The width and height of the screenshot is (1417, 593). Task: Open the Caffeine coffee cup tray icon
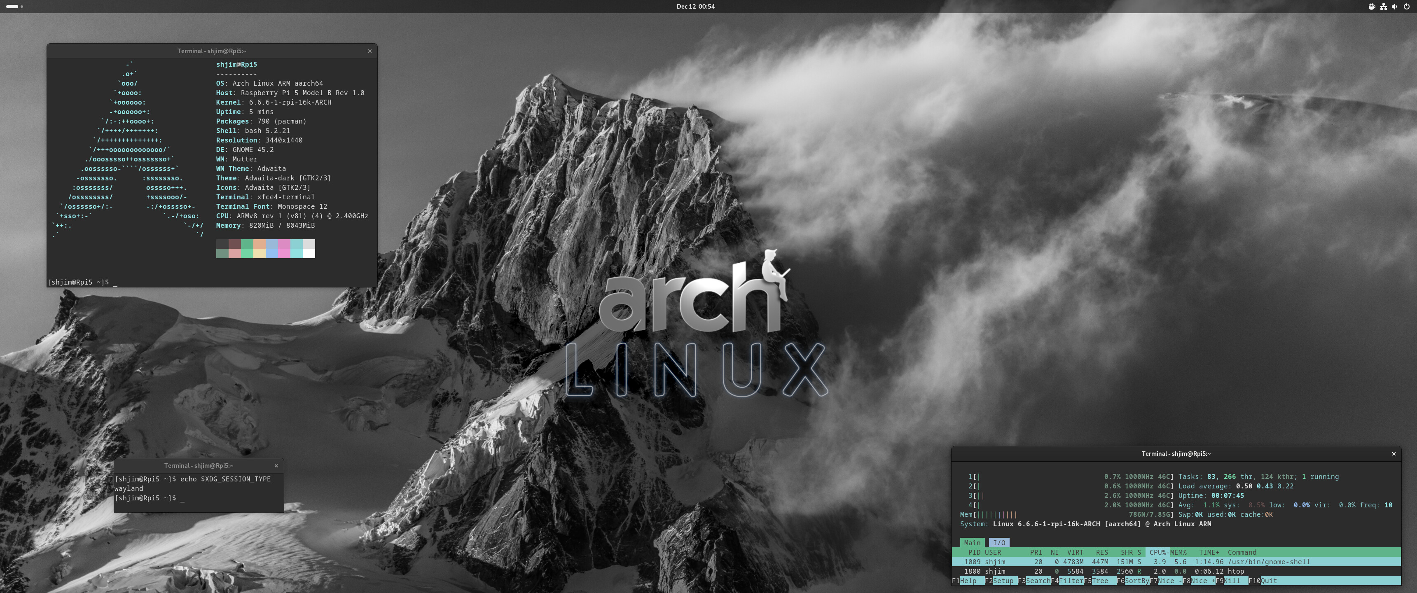pos(1371,7)
